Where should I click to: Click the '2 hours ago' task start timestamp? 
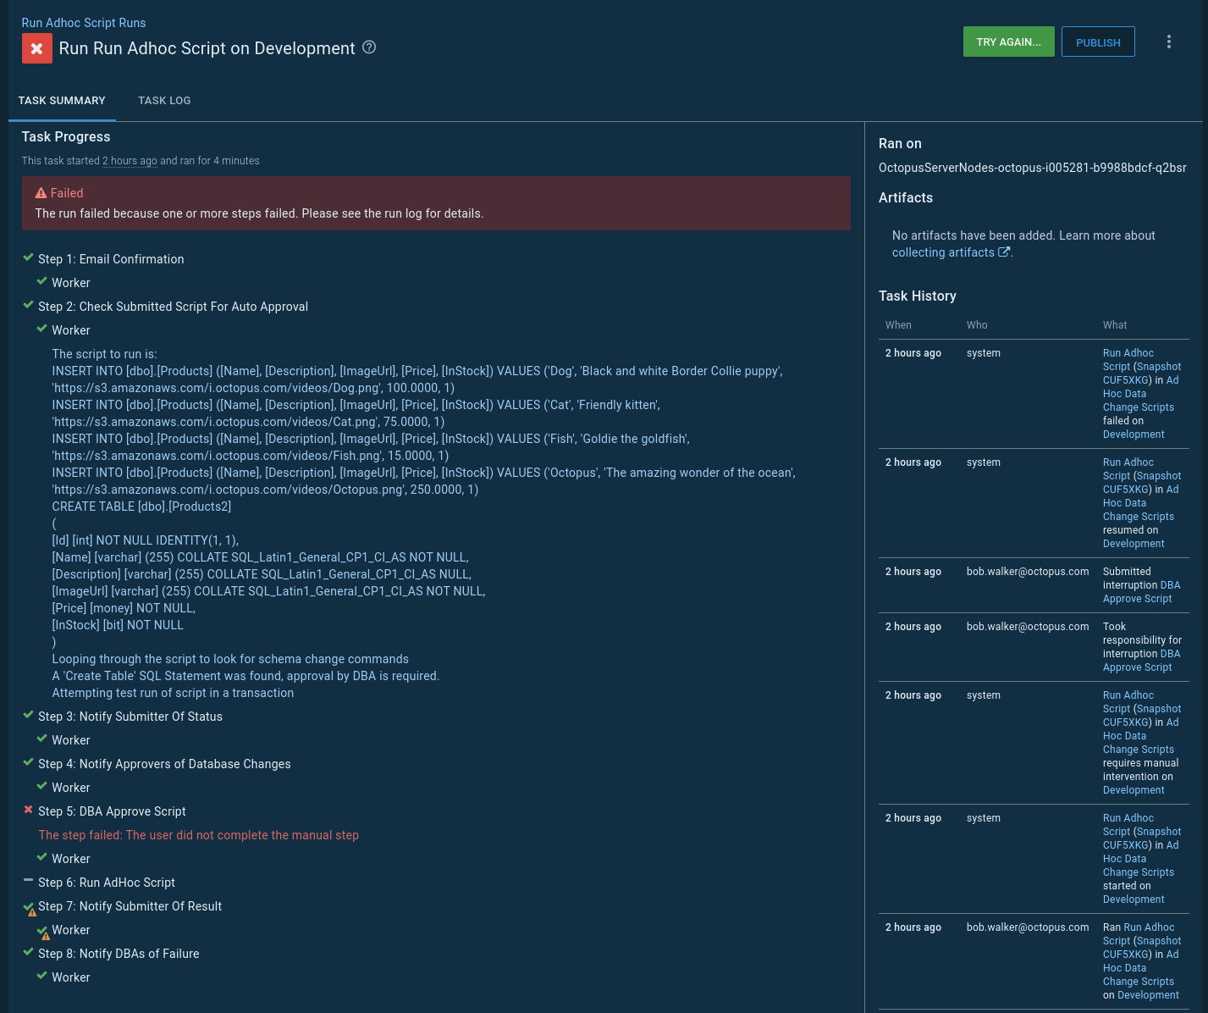pyautogui.click(x=130, y=161)
